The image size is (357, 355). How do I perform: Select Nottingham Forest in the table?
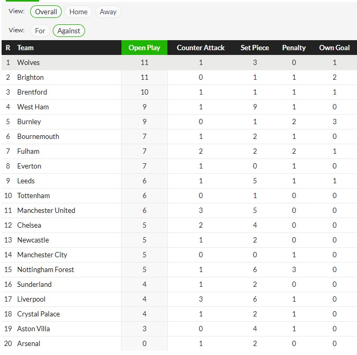click(45, 269)
